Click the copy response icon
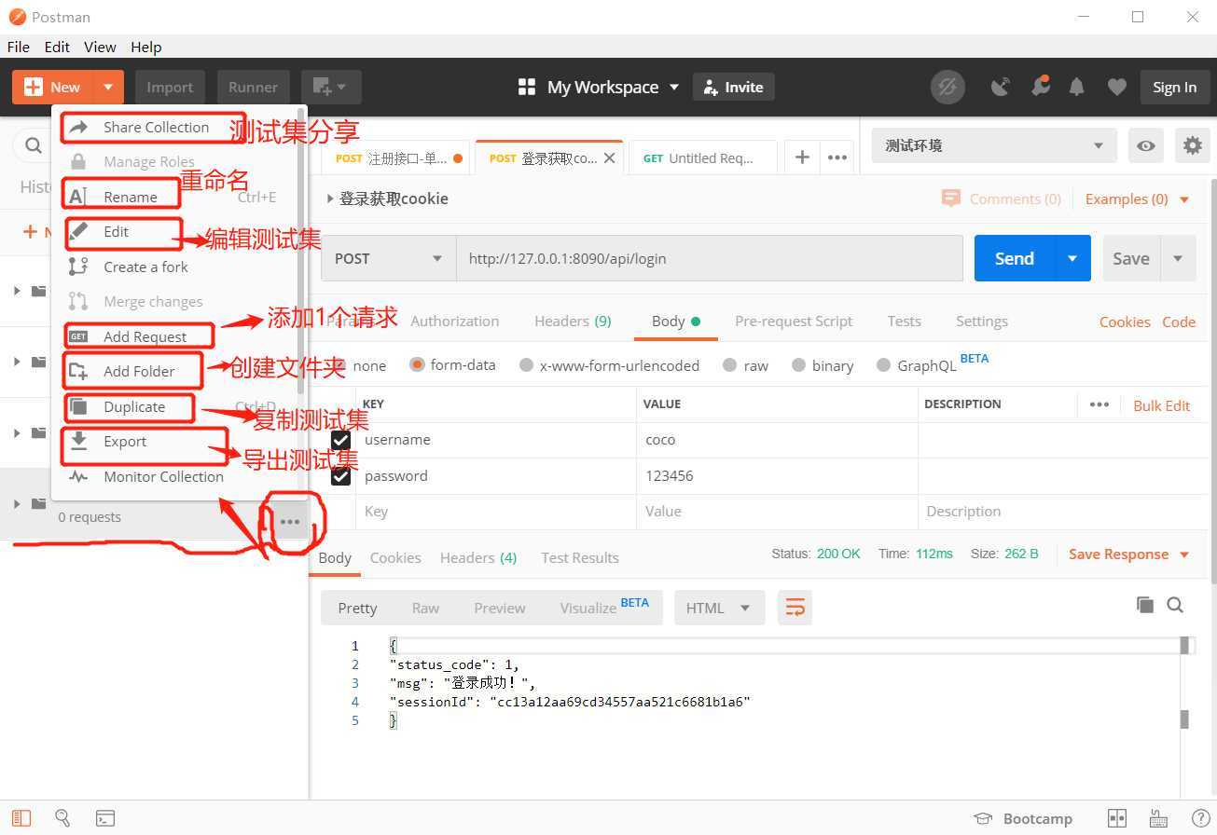1217x835 pixels. pos(1144,605)
